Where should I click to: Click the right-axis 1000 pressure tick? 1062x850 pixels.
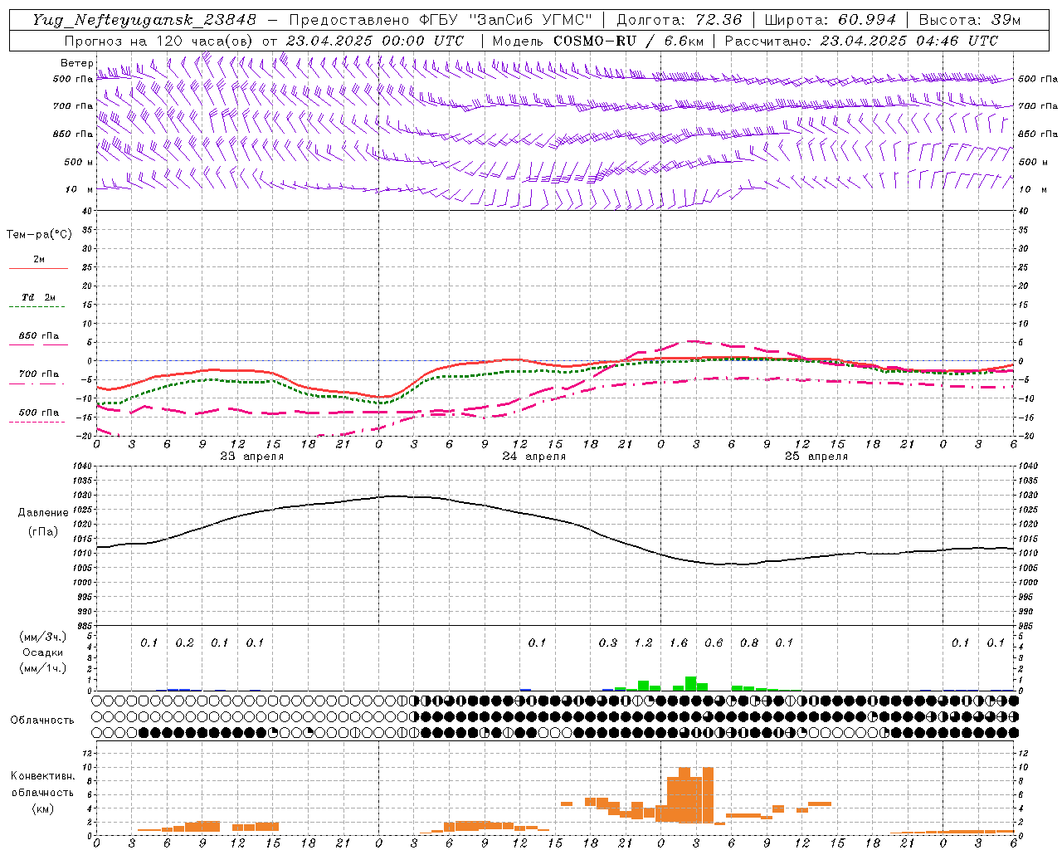(x=1027, y=583)
